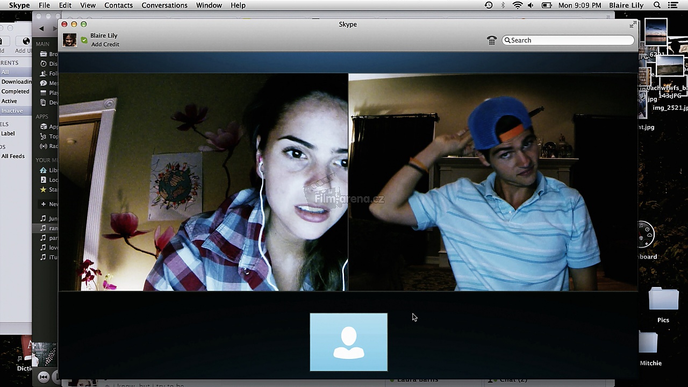Open Spotlight search magnifier in menu bar

657,5
